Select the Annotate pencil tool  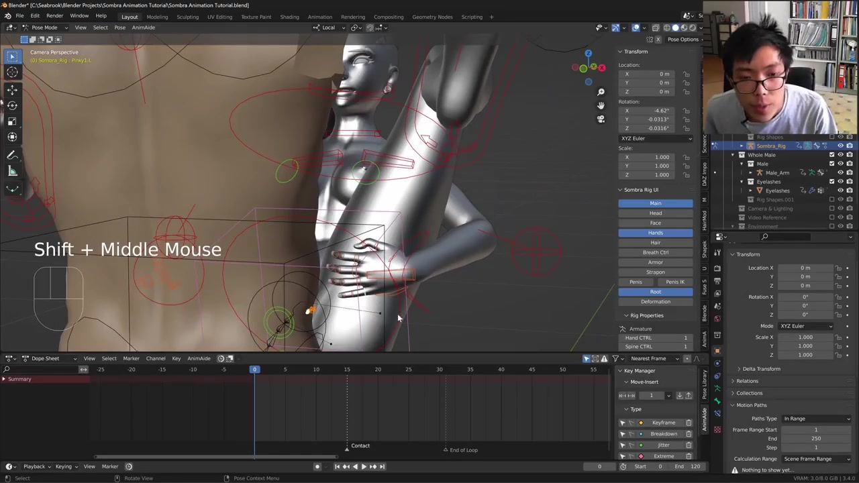[12, 155]
